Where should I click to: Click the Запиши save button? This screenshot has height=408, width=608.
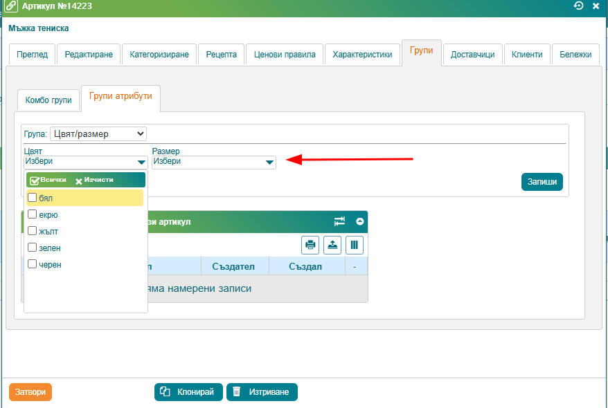[542, 182]
